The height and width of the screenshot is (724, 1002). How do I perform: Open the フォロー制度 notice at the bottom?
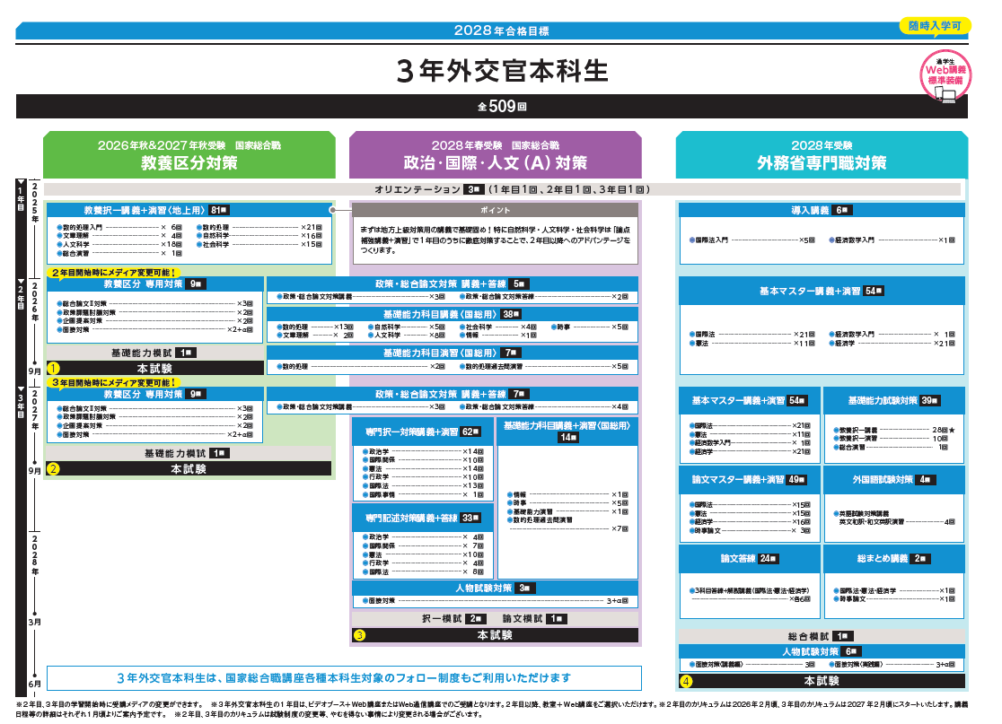pyautogui.click(x=344, y=677)
